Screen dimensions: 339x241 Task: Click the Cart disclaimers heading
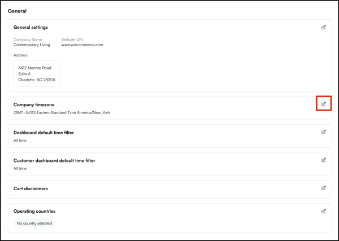pos(31,189)
